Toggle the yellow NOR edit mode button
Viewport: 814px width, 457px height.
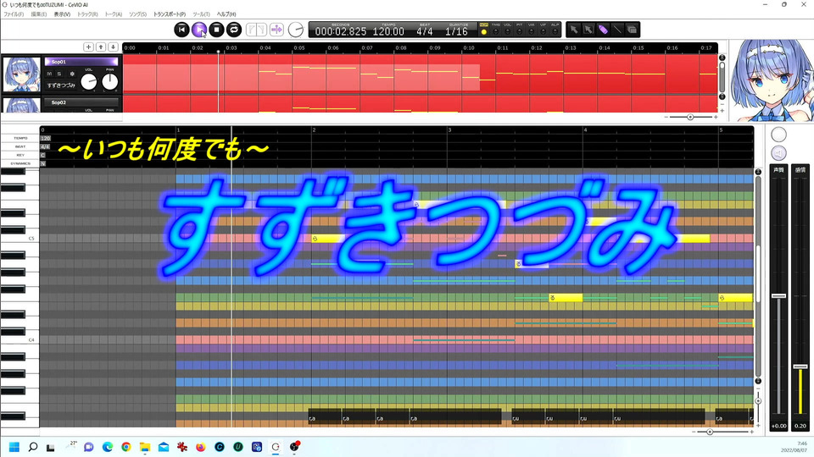pos(484,31)
